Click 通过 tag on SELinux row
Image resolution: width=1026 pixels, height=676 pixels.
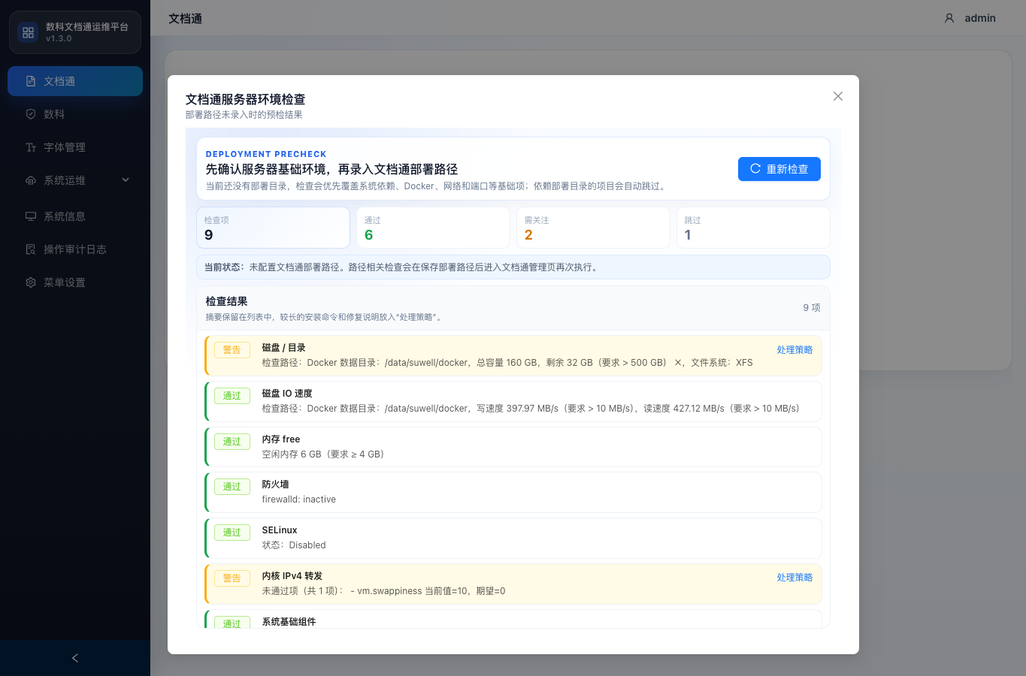(232, 533)
